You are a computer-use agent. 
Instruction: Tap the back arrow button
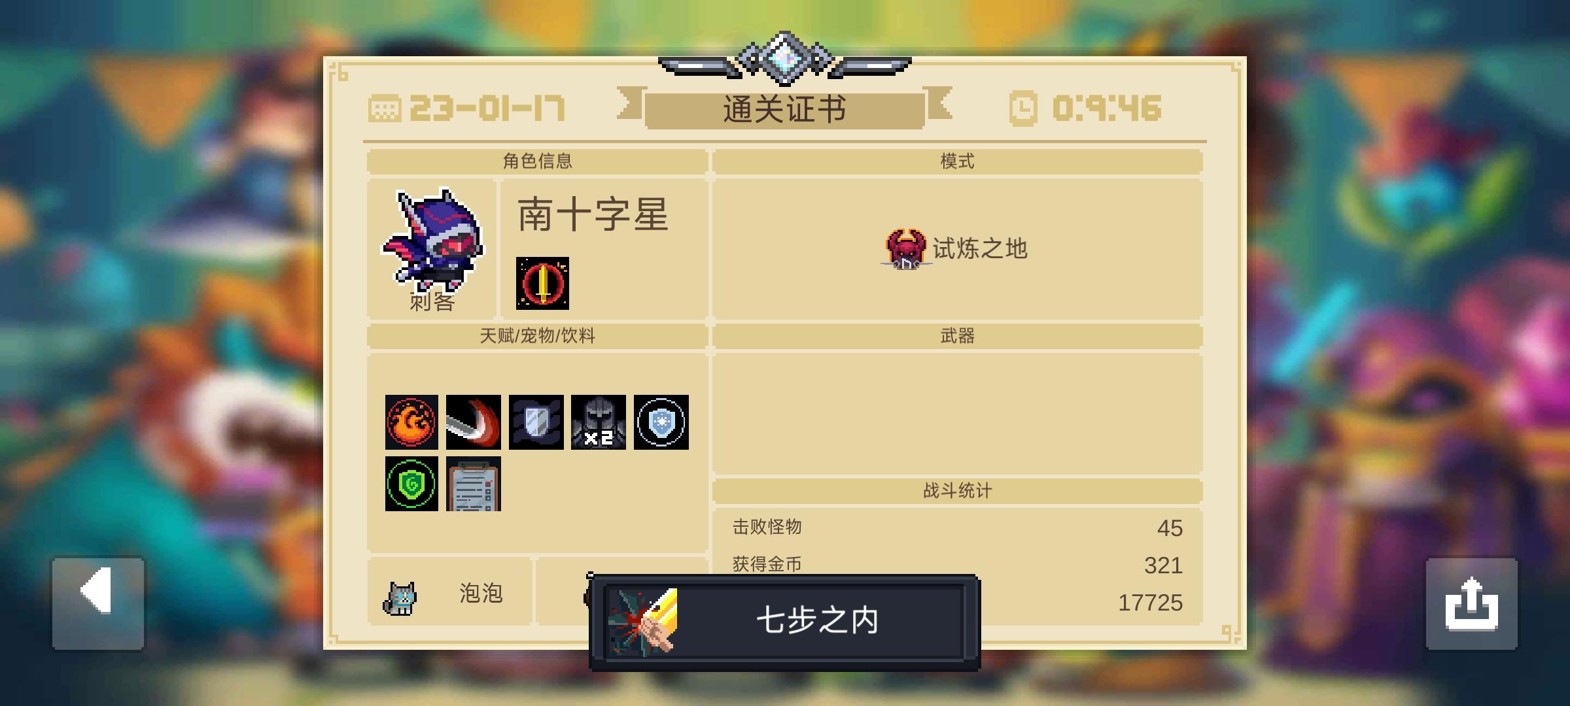point(98,603)
